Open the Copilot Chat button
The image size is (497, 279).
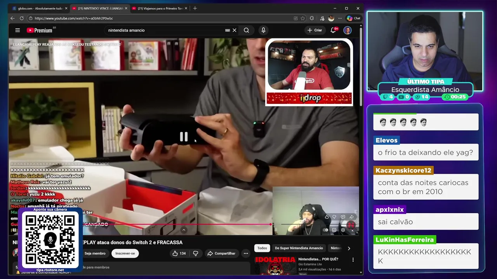click(x=354, y=18)
